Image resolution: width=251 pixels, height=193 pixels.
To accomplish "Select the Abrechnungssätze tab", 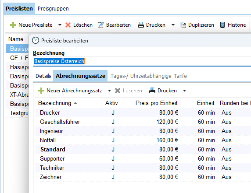I will 80,76.
